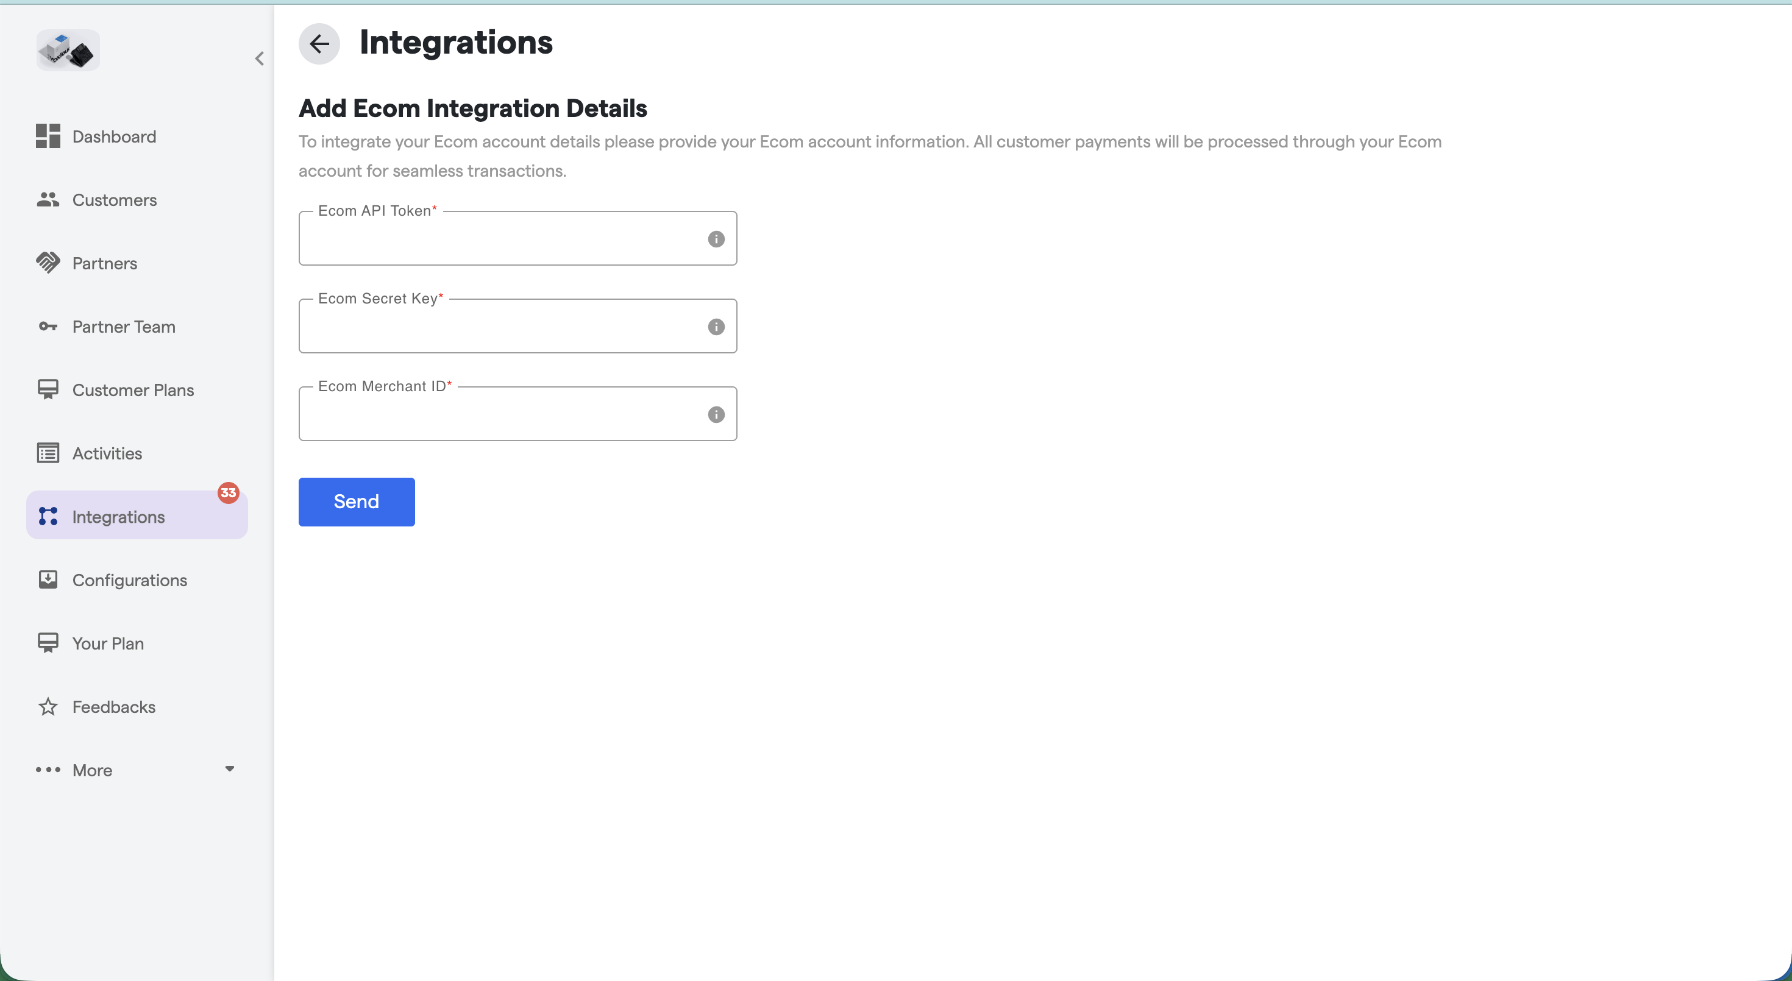This screenshot has width=1792, height=981.
Task: Expand the More menu dropdown arrow
Action: pyautogui.click(x=230, y=769)
